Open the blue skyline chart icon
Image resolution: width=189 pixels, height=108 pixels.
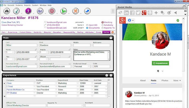click(x=40, y=11)
